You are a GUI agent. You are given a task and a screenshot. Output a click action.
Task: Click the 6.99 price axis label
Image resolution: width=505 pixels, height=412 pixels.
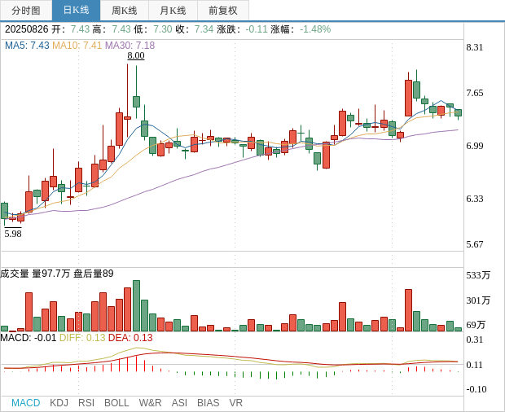coord(475,146)
